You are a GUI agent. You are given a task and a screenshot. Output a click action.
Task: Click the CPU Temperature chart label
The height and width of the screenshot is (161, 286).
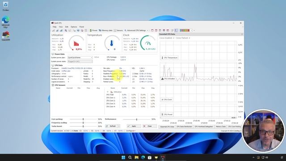[169, 58]
